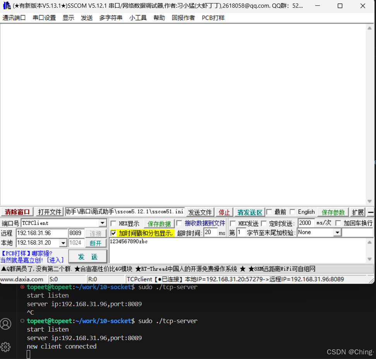Click 超时时间 20 ms field

(210, 232)
